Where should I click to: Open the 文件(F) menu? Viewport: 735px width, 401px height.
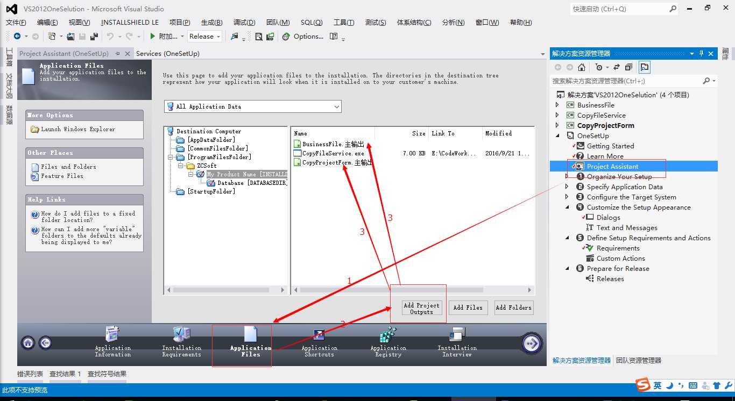point(16,23)
